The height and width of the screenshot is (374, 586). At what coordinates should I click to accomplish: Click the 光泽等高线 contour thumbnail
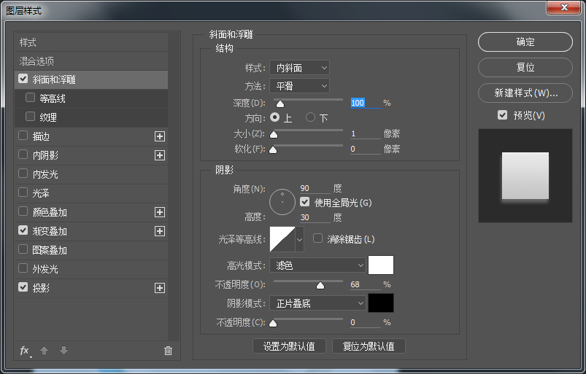pyautogui.click(x=282, y=239)
